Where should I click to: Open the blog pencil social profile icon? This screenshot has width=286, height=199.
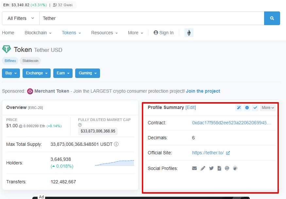[203, 168]
